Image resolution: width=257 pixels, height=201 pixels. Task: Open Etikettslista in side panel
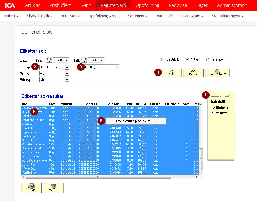pyautogui.click(x=218, y=113)
